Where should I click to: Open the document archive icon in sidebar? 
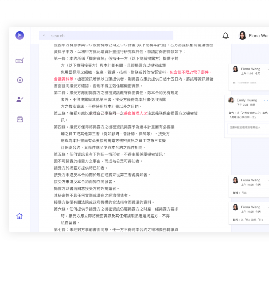click(x=20, y=119)
